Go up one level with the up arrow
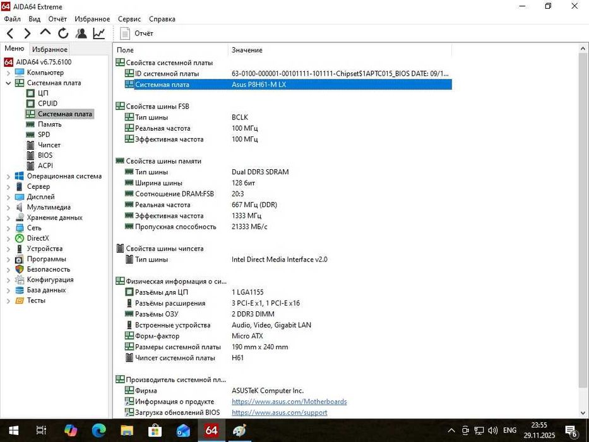Image resolution: width=589 pixels, height=442 pixels. tap(45, 33)
